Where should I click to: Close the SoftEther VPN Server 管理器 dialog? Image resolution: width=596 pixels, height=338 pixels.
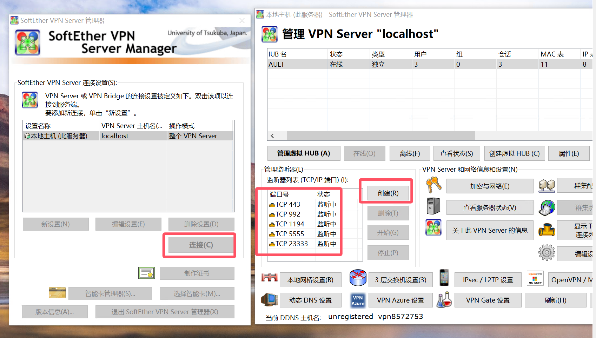pyautogui.click(x=242, y=21)
